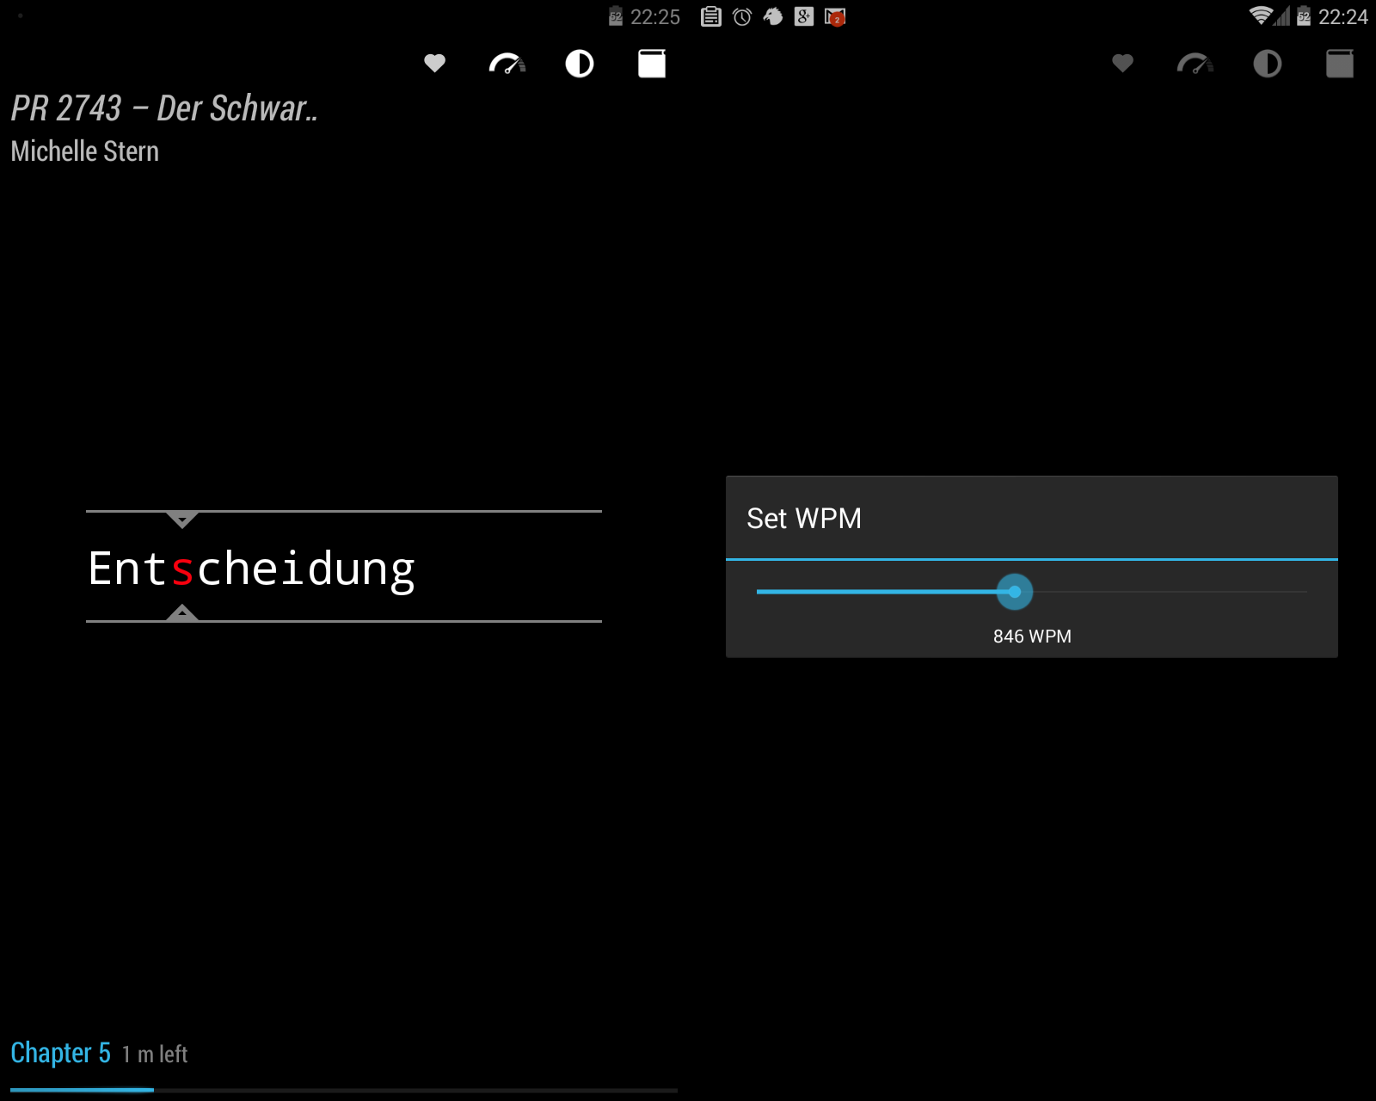Click the chapter progress bar at the bottom
The width and height of the screenshot is (1376, 1101).
coord(344,1090)
